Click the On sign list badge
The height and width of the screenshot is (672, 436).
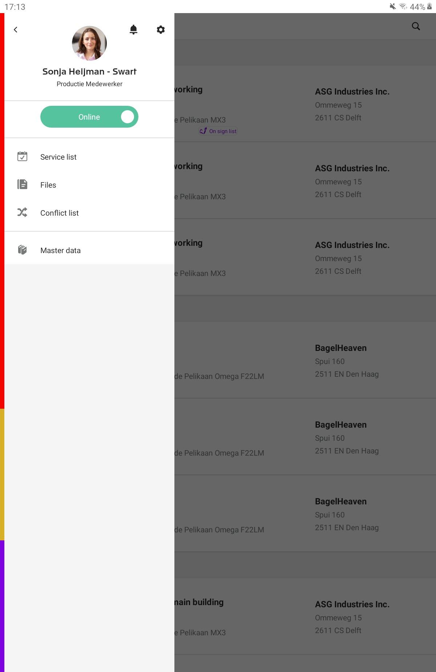[x=218, y=131]
